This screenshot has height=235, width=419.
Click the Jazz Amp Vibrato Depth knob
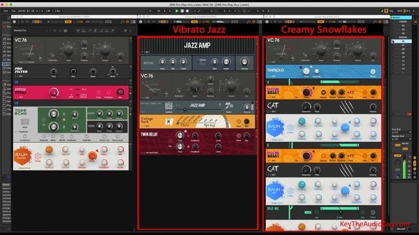226,62
